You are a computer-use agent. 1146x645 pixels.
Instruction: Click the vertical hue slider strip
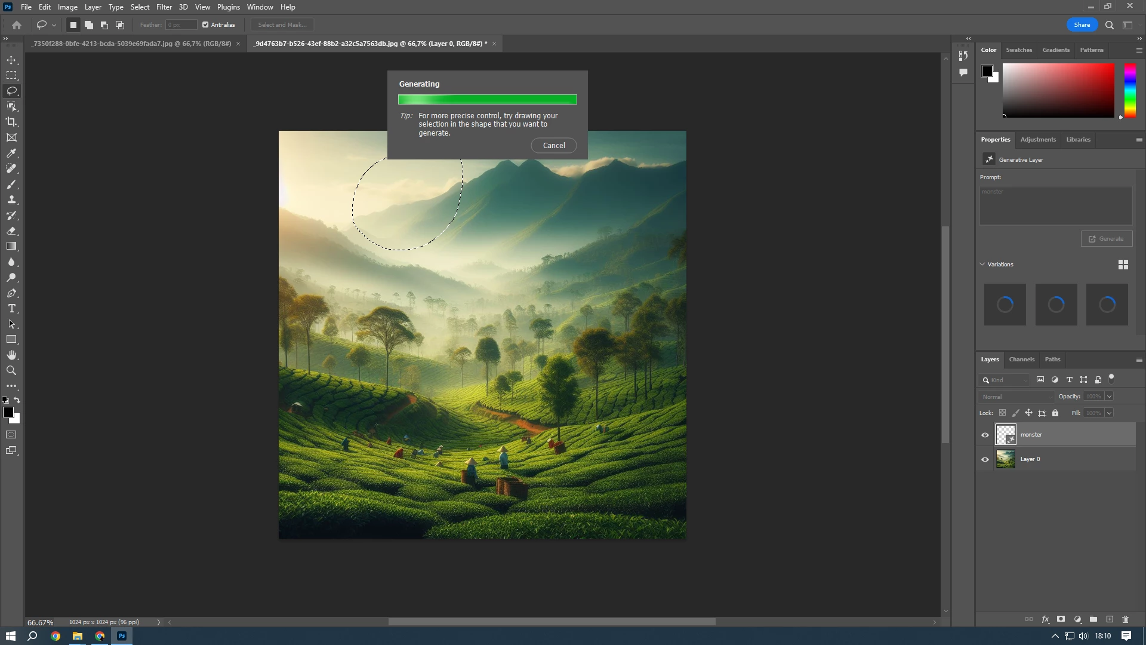pyautogui.click(x=1130, y=90)
